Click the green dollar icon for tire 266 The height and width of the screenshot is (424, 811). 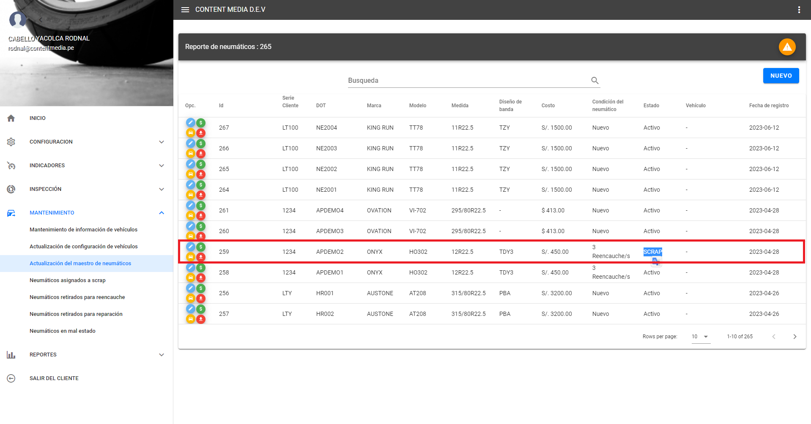(201, 144)
